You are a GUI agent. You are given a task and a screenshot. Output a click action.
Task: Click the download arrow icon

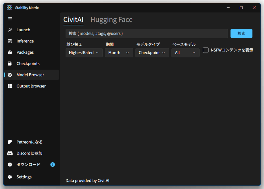point(10,165)
